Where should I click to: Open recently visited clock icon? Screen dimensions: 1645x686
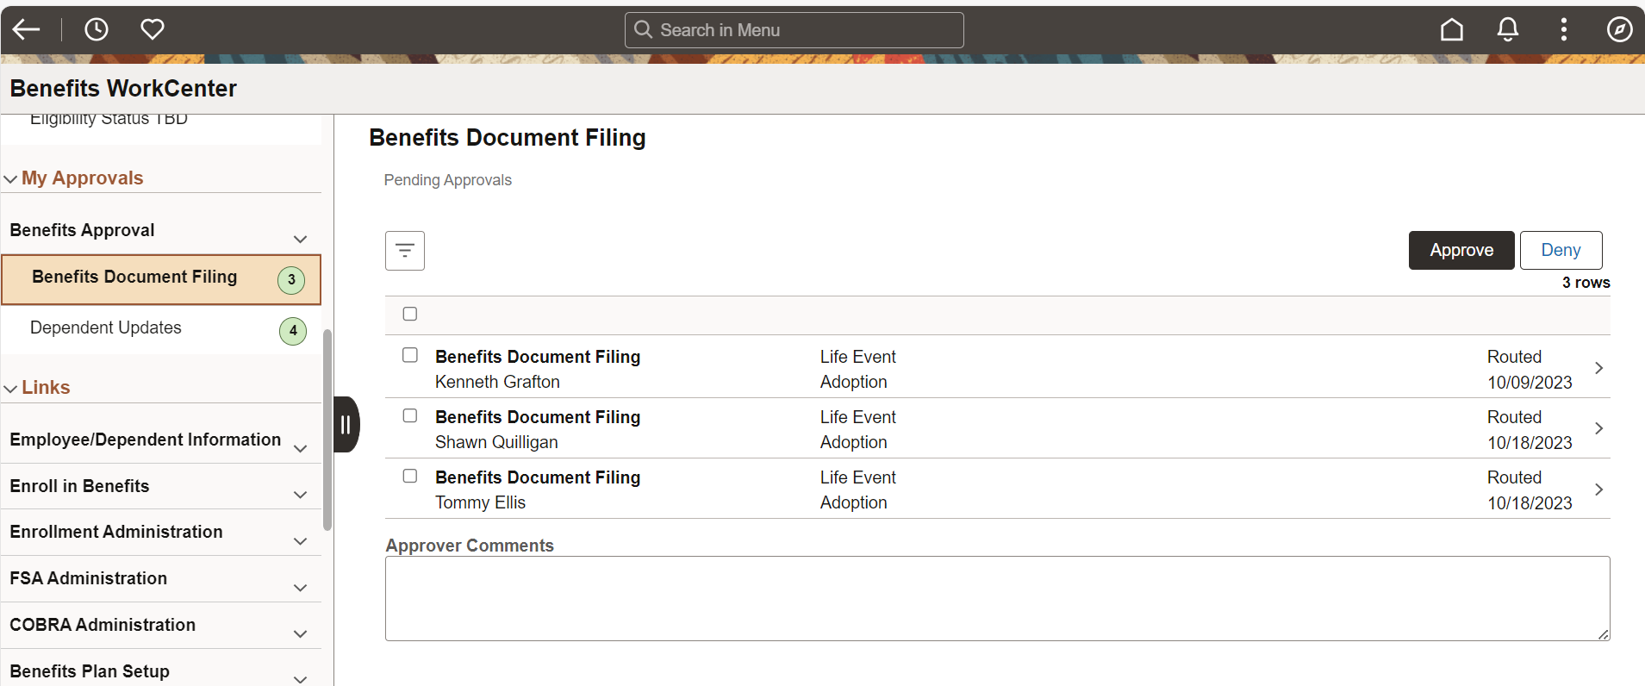click(x=97, y=30)
